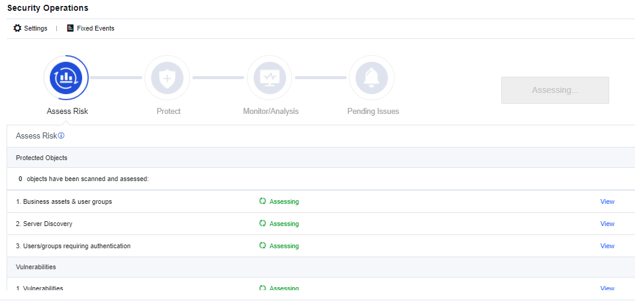Switch to the Monitor/Analysis step label

click(x=270, y=112)
